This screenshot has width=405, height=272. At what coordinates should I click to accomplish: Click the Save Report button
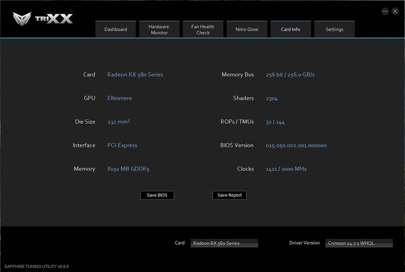pyautogui.click(x=230, y=195)
